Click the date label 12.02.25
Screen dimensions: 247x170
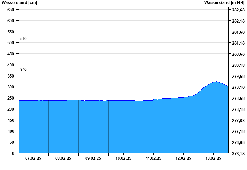point(183,158)
